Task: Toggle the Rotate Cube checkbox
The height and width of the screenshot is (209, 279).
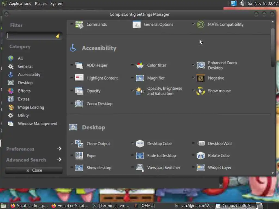Action: pos(193,155)
